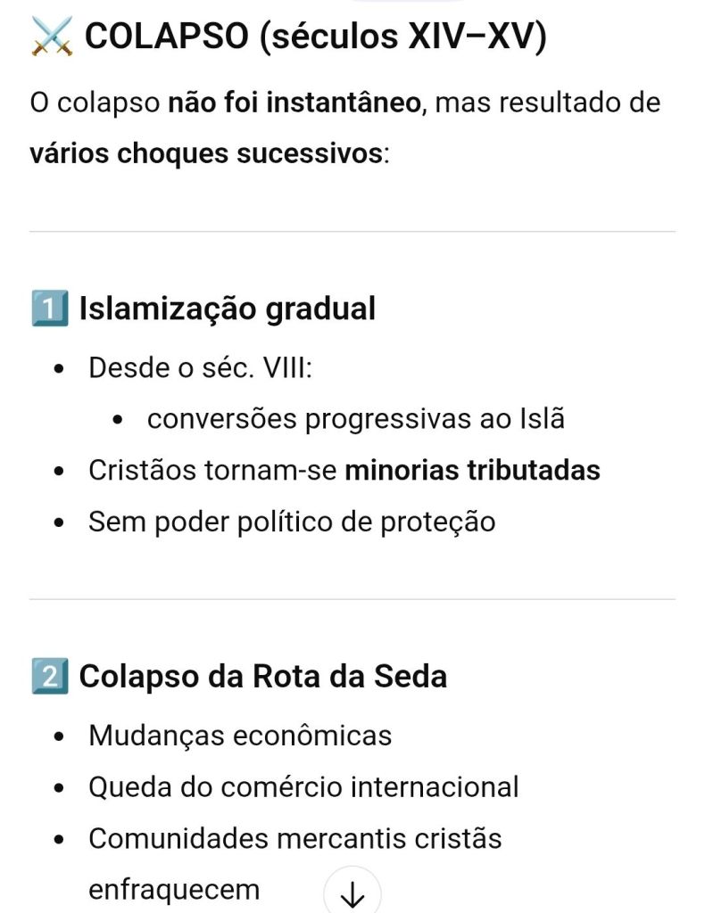705x913 pixels.
Task: Click the bold text "não foi instantâneo"
Action: (294, 103)
